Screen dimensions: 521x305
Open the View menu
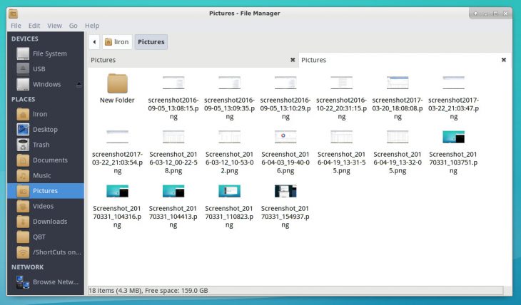tap(54, 26)
